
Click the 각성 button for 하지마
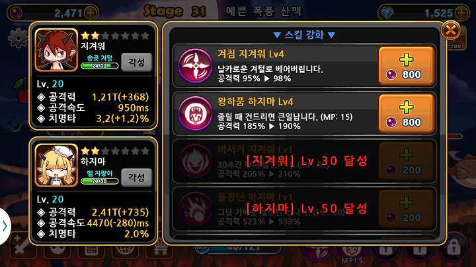[x=137, y=178]
